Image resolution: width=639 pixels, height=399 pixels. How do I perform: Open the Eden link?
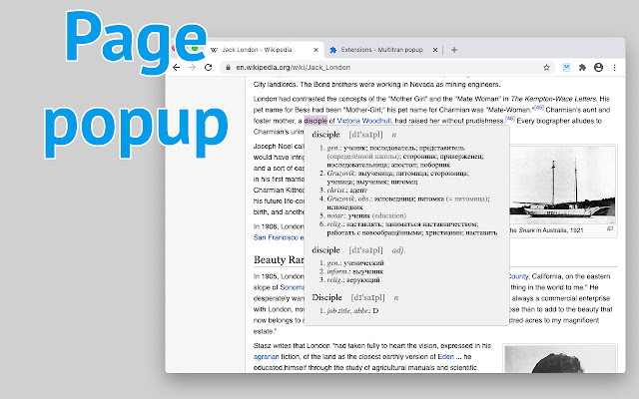pos(445,357)
